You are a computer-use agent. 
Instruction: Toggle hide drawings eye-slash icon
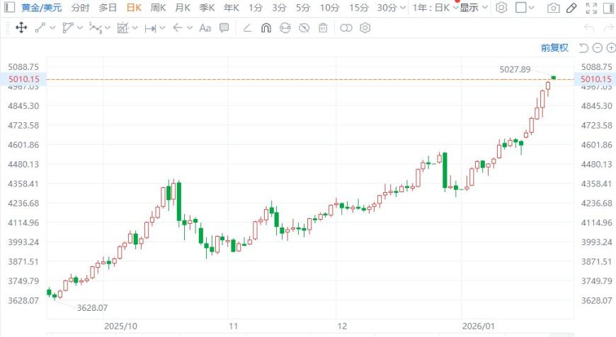point(304,28)
